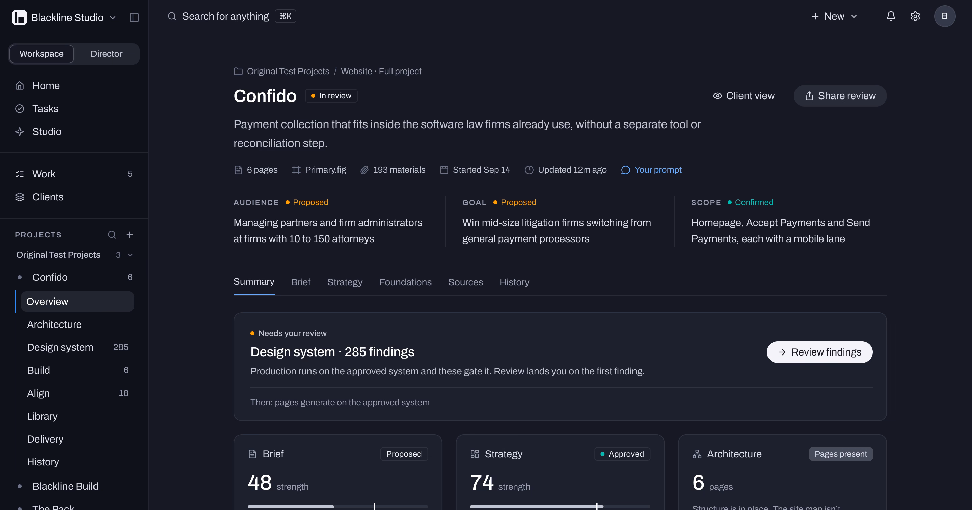
Task: Go to Original Test Projects breadcrumb
Action: click(288, 71)
